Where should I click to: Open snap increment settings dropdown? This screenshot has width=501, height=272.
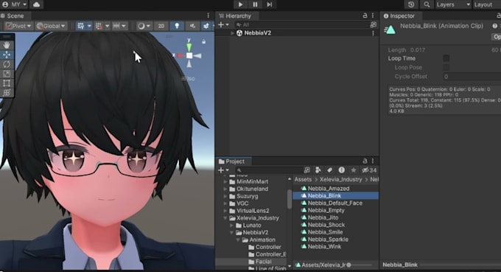(x=119, y=26)
